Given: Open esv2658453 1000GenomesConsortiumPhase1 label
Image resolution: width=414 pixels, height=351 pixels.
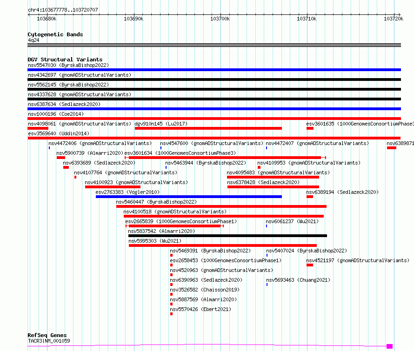Looking at the screenshot, I should point(226,260).
